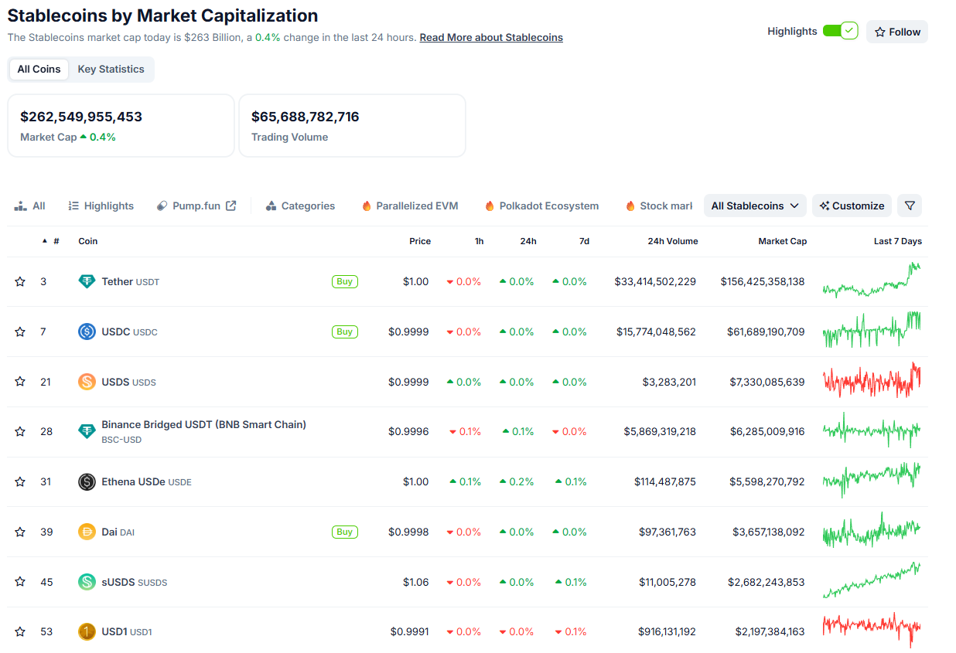Image resolution: width=956 pixels, height=653 pixels.
Task: Sort table by 1h column header
Action: pyautogui.click(x=480, y=241)
